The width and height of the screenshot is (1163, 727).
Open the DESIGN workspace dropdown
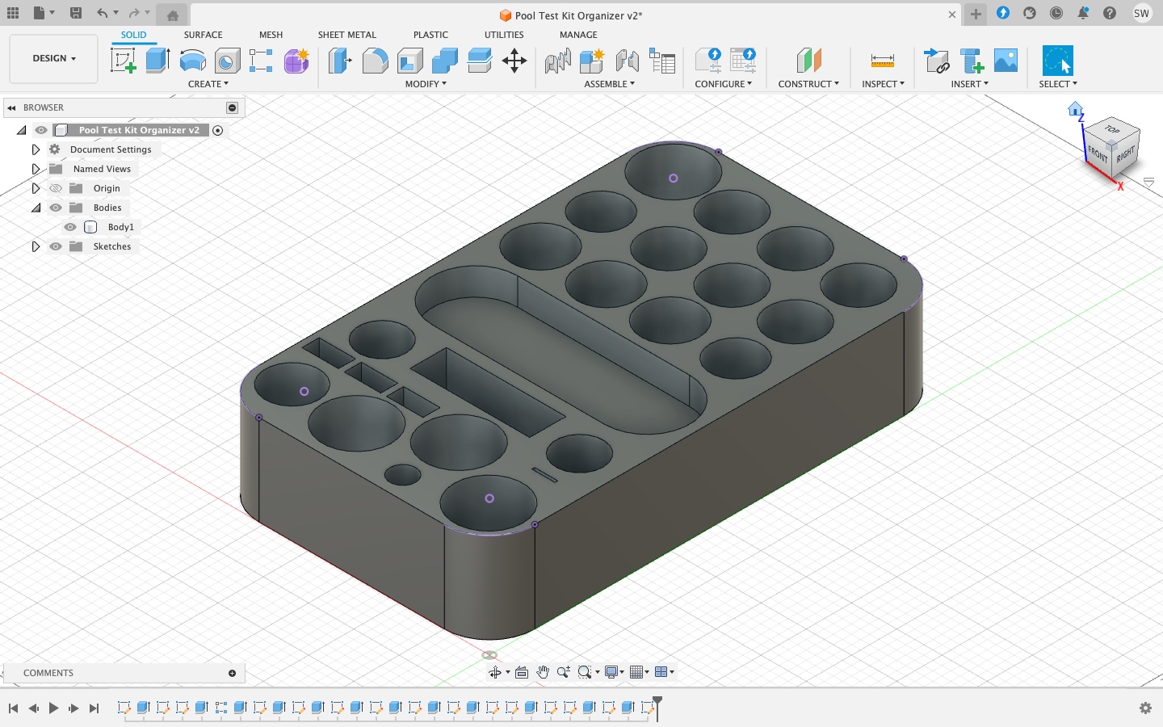click(x=54, y=58)
